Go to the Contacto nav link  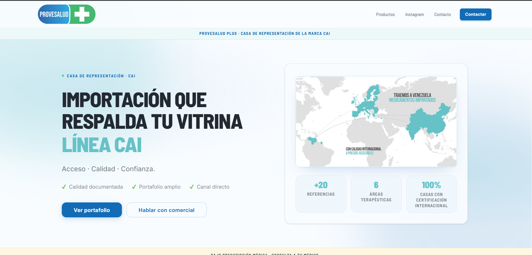point(442,15)
